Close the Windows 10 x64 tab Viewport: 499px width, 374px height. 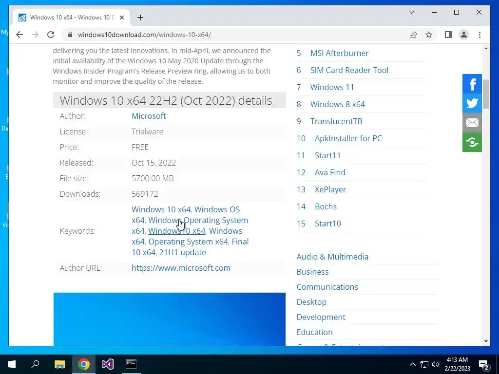[121, 18]
